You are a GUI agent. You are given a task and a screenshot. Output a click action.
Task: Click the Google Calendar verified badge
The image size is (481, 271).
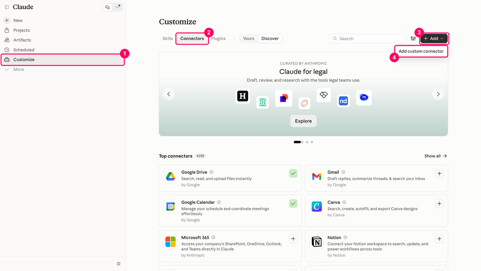(219, 202)
